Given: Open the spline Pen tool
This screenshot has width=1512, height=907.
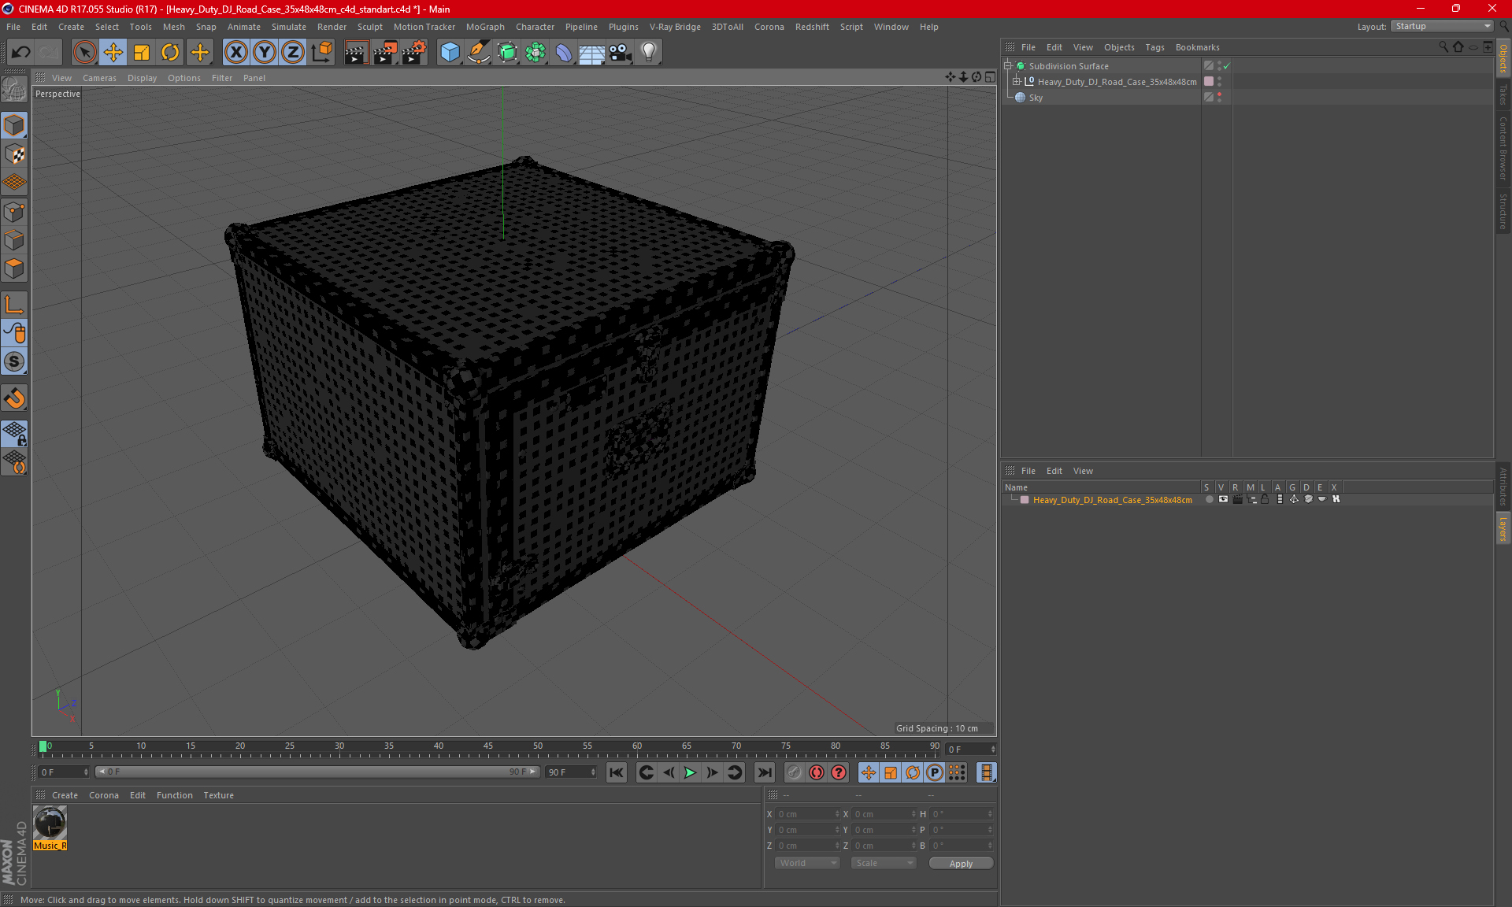Looking at the screenshot, I should pos(479,53).
